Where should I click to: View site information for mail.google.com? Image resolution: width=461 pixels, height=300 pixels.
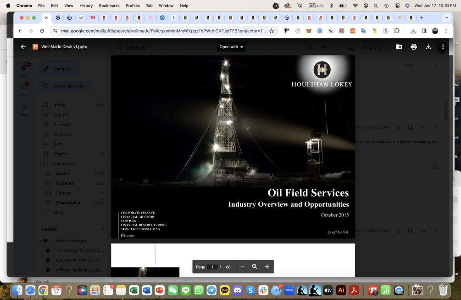click(x=55, y=31)
